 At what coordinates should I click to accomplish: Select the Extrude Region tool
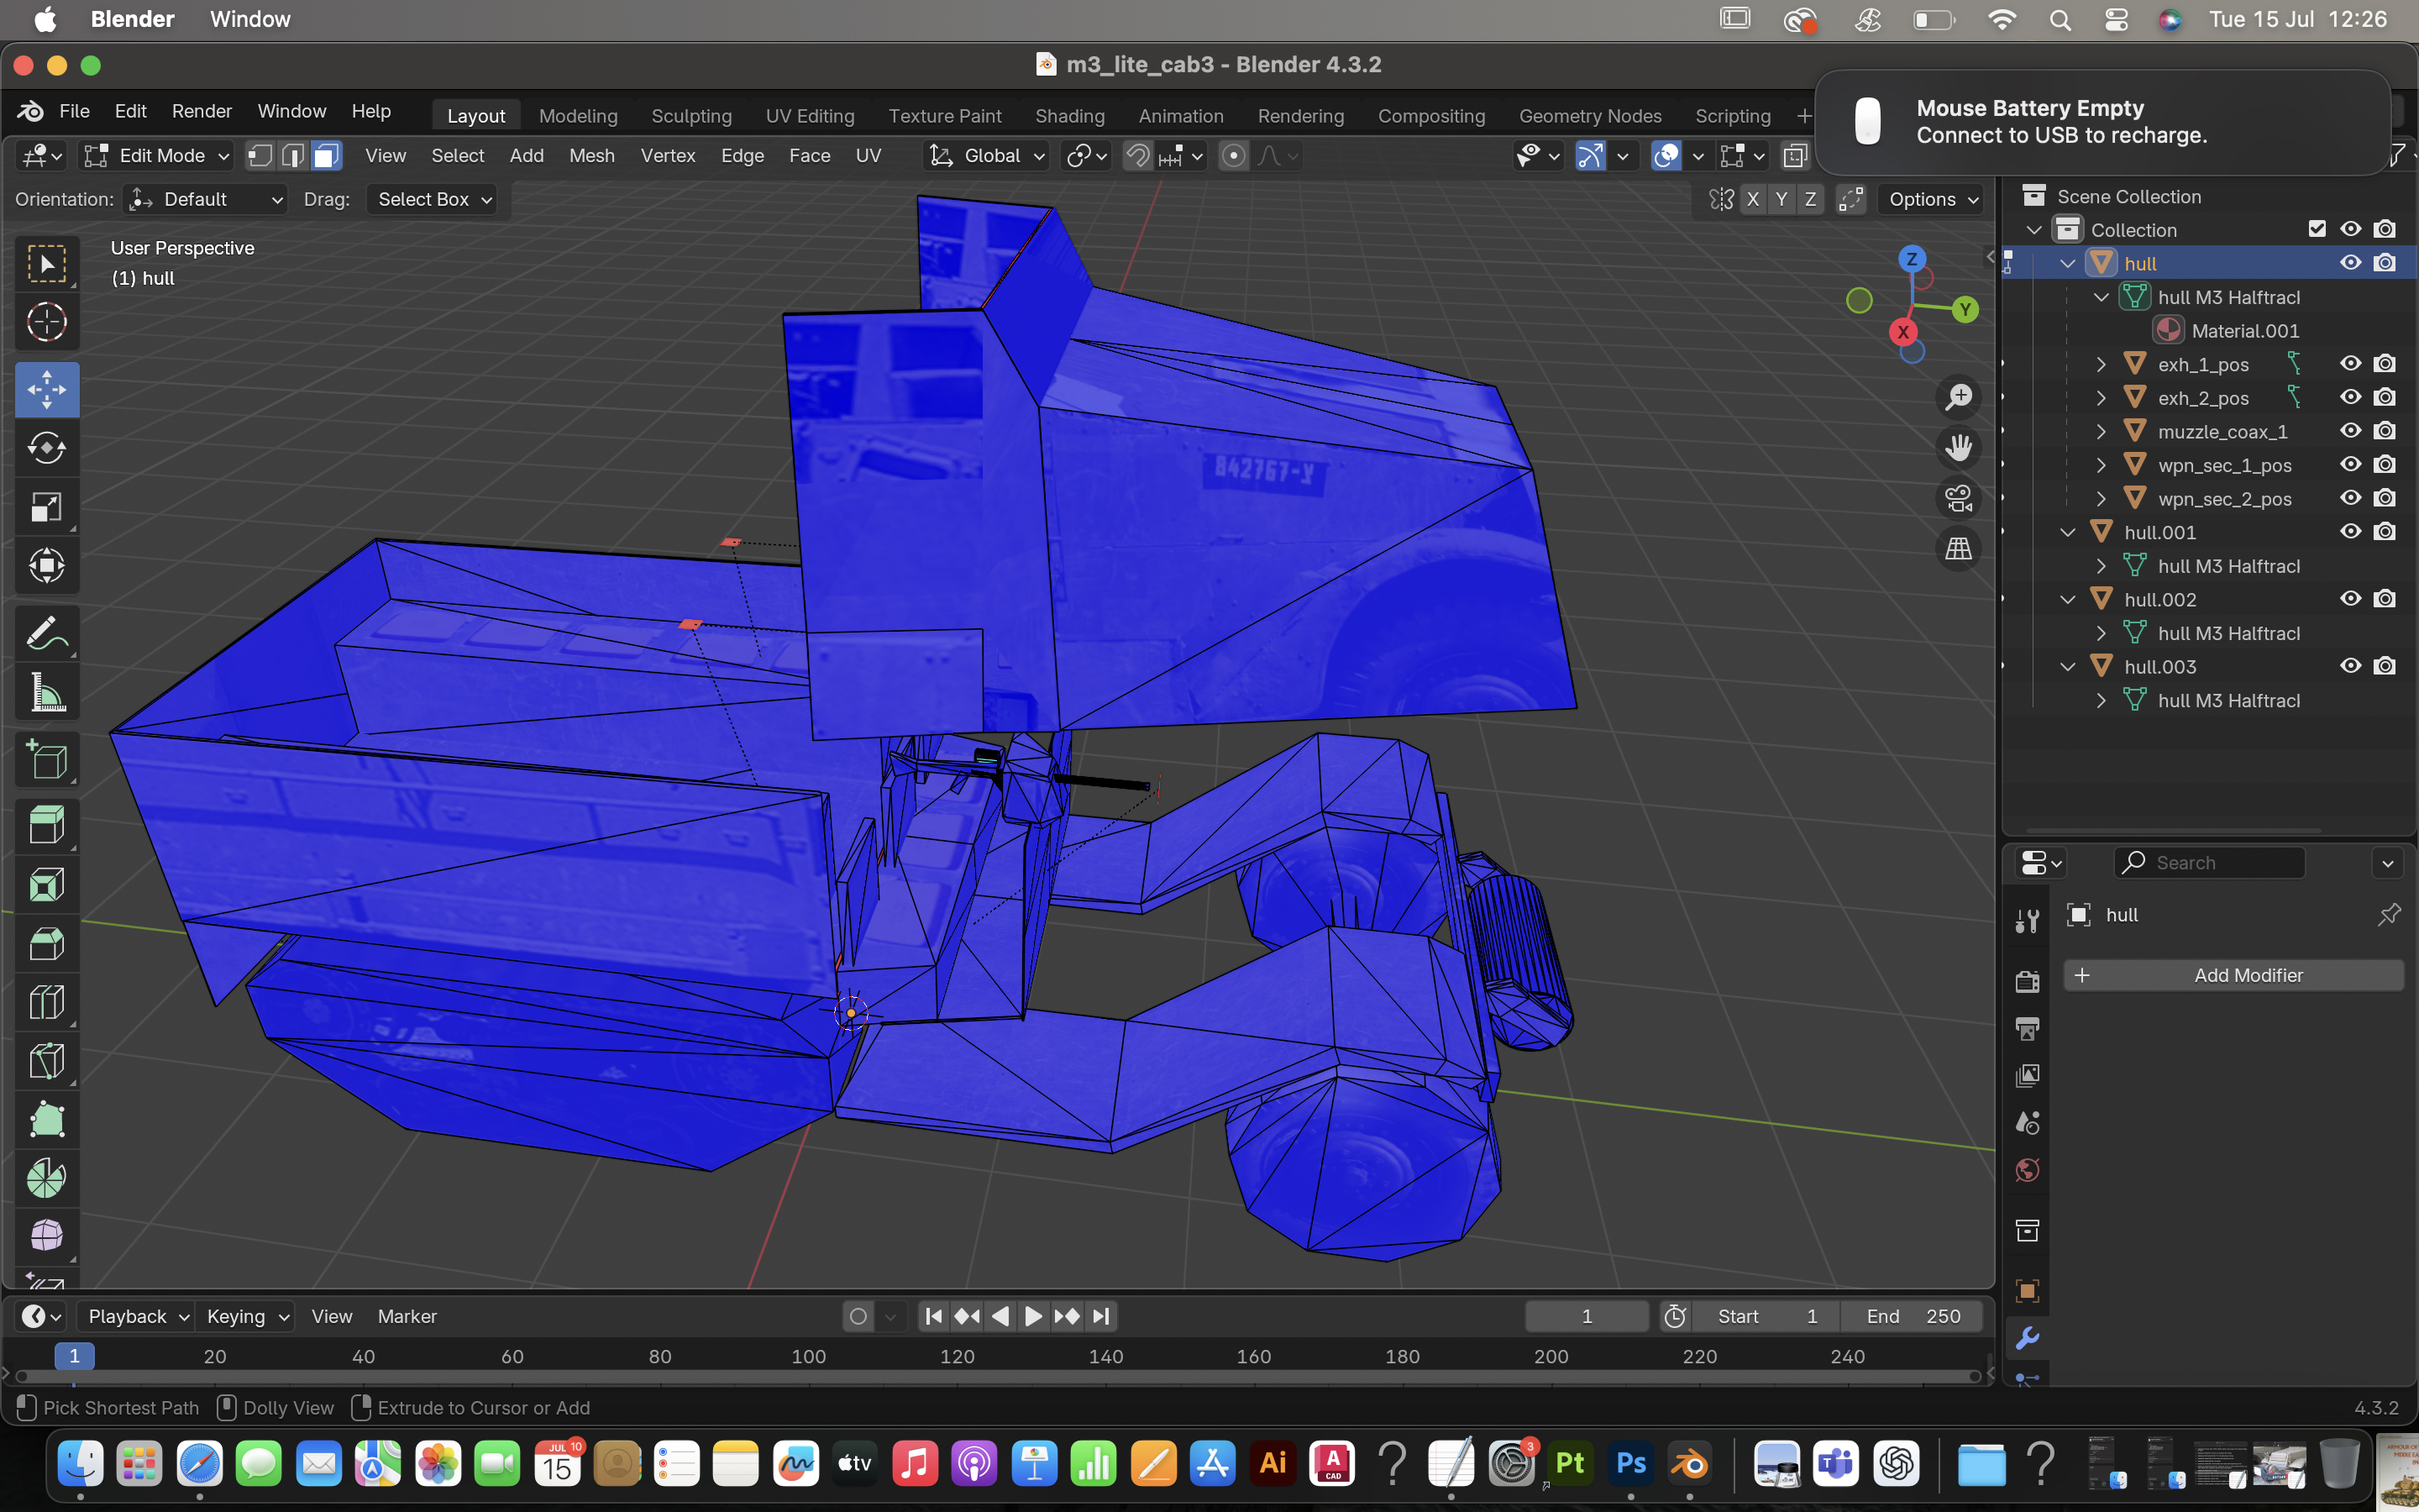pyautogui.click(x=47, y=826)
